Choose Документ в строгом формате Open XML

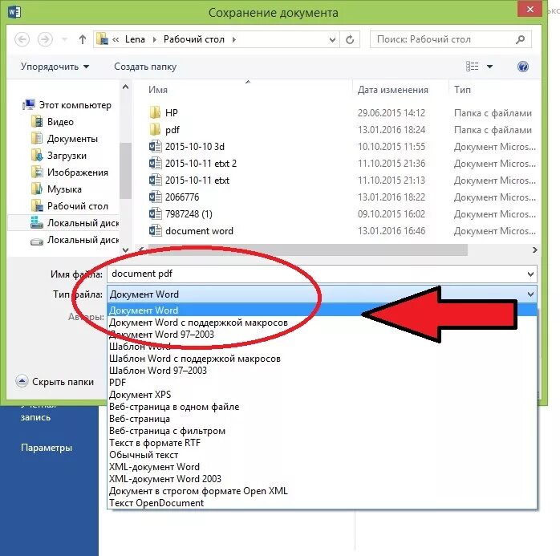click(x=323, y=491)
